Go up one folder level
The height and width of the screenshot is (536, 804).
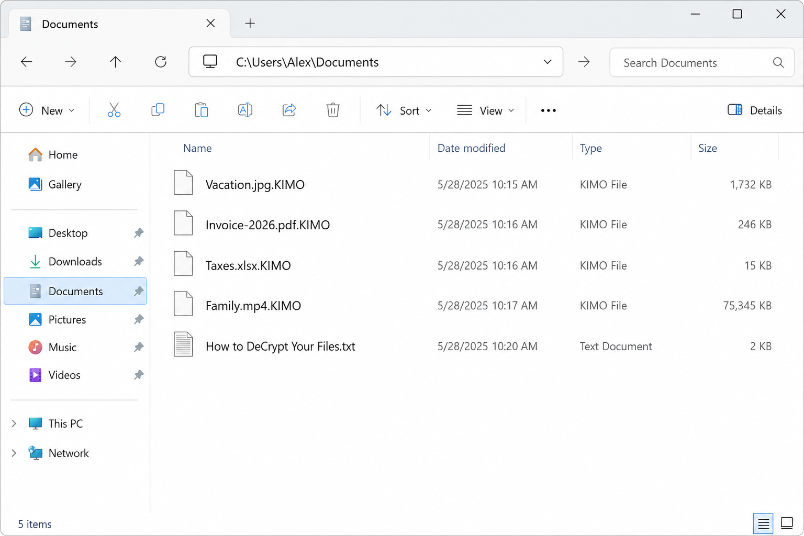[115, 62]
